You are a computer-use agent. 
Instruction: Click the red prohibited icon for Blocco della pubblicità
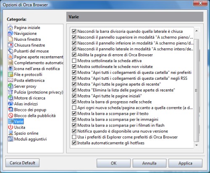10,115
